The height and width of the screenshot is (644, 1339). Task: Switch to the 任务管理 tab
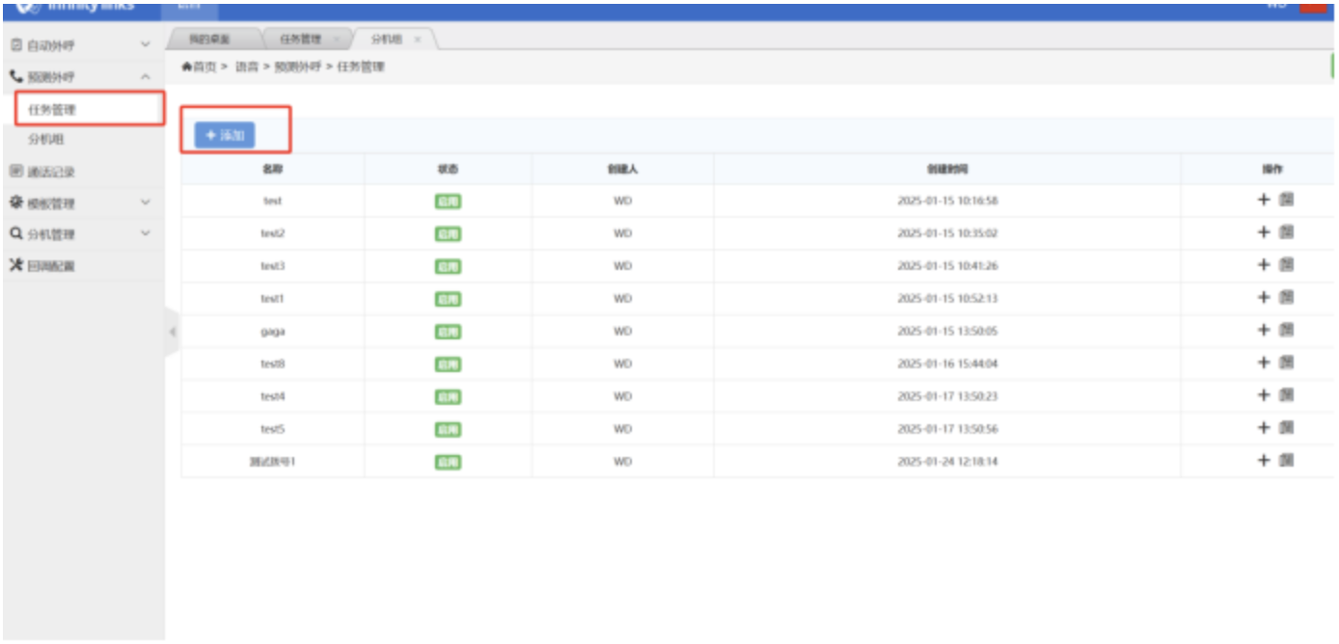coord(300,40)
